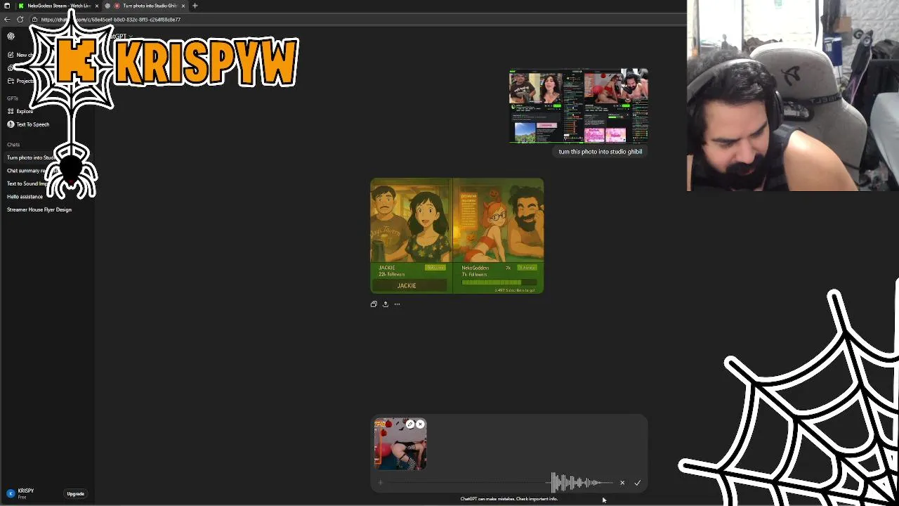Open the uploaded stream screenshot in chat

pos(578,106)
